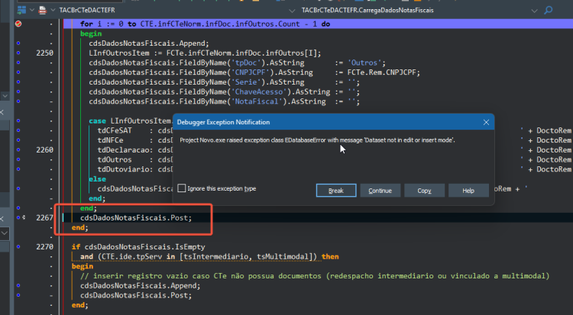Click line number 2260 in the gutter
Image resolution: width=573 pixels, height=315 pixels.
[x=44, y=149]
